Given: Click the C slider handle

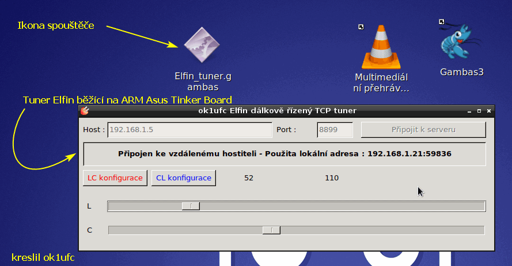Looking at the screenshot, I should (271, 230).
